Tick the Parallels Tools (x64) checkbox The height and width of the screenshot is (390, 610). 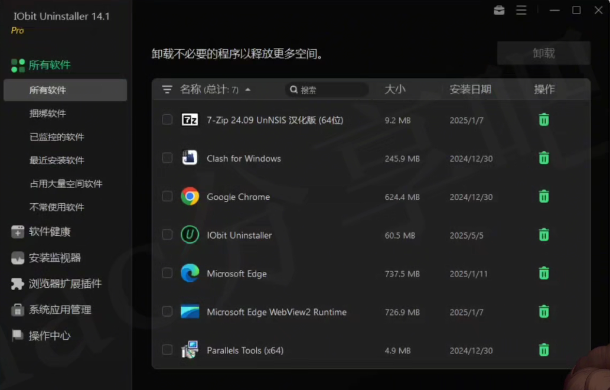tap(167, 349)
